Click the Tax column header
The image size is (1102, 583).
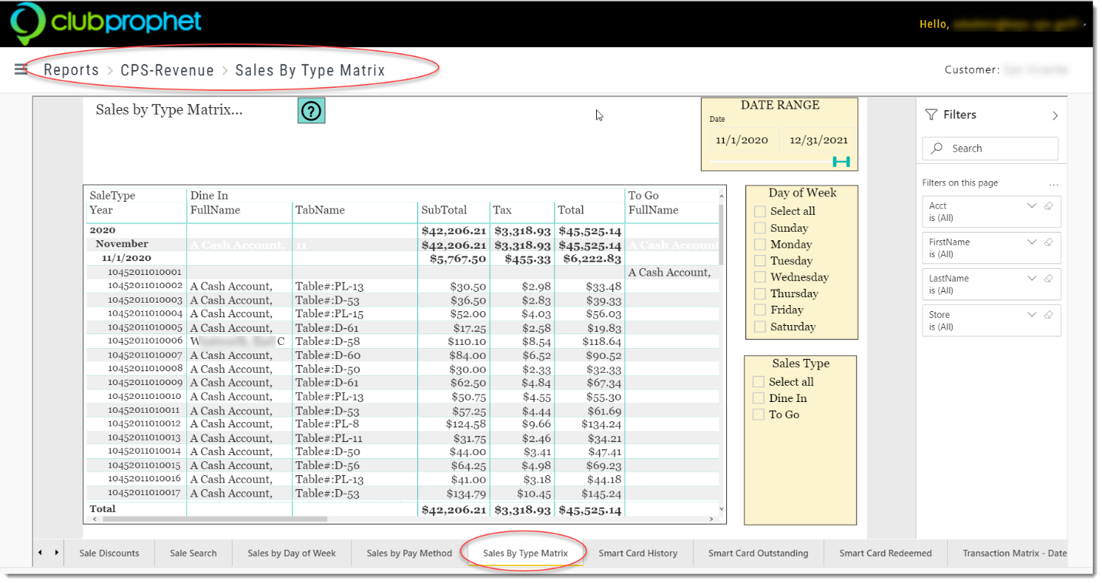click(x=502, y=210)
